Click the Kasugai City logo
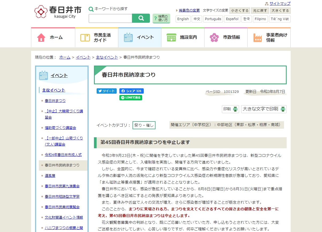 coord(58,12)
